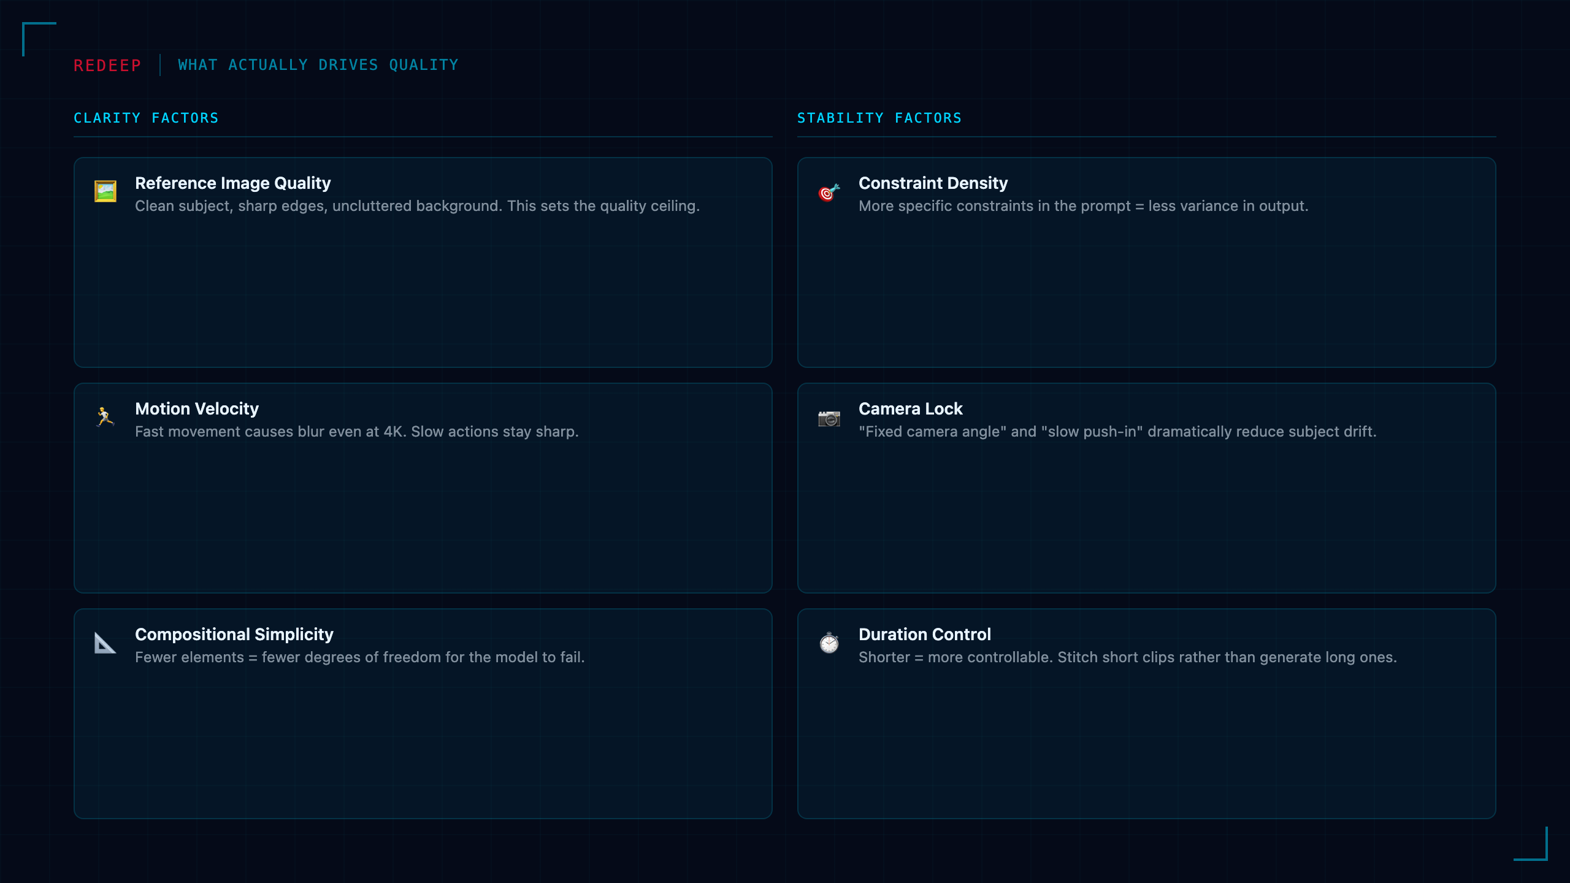This screenshot has width=1570, height=883.
Task: Select the triangle ruler icon for Compositional Simplicity
Action: point(105,643)
